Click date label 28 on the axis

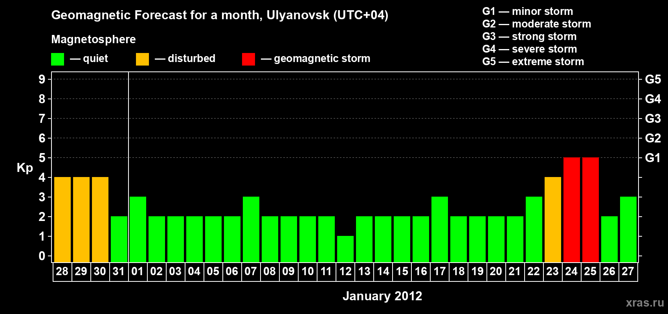coord(62,271)
